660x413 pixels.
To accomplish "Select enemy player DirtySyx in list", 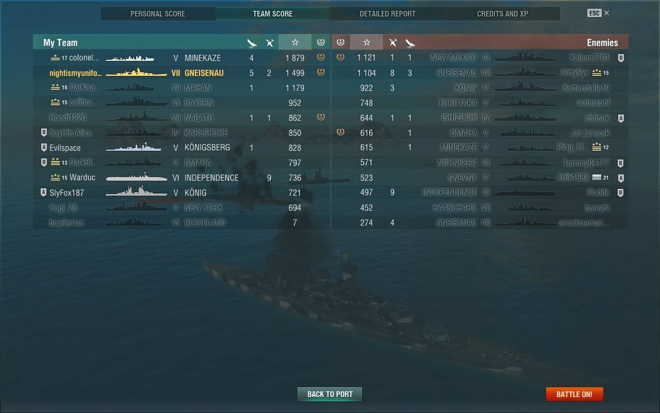I will (x=574, y=73).
